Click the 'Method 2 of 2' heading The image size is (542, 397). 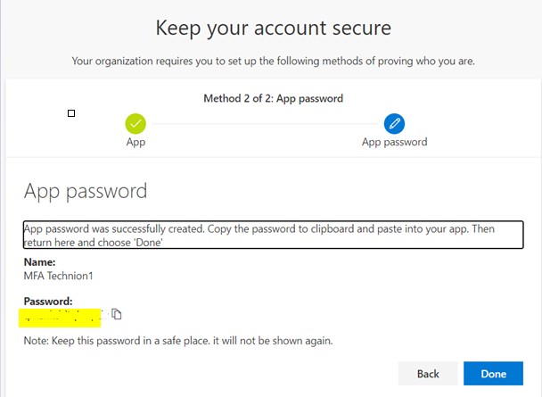click(x=273, y=98)
